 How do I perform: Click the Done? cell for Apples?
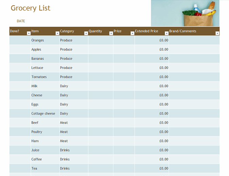(20, 49)
